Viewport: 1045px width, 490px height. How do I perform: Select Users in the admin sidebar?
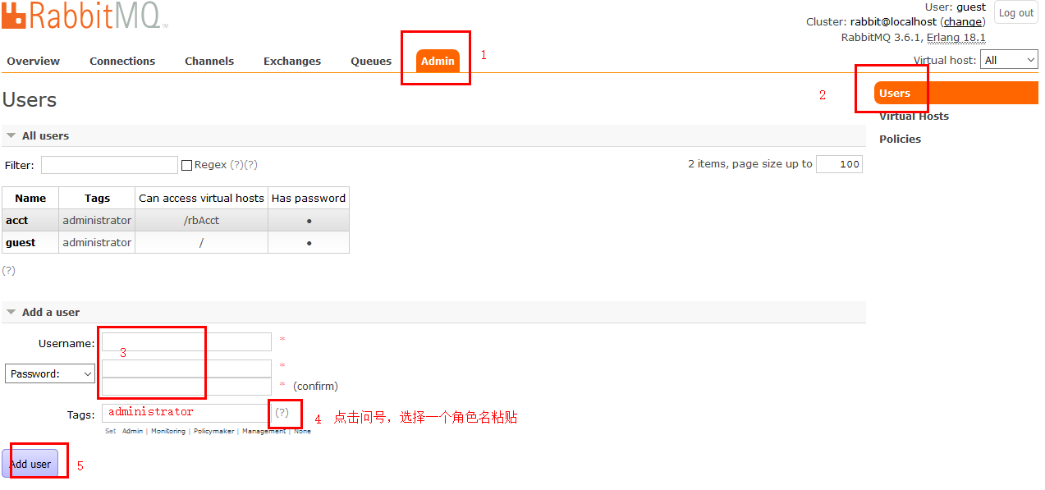pos(956,93)
